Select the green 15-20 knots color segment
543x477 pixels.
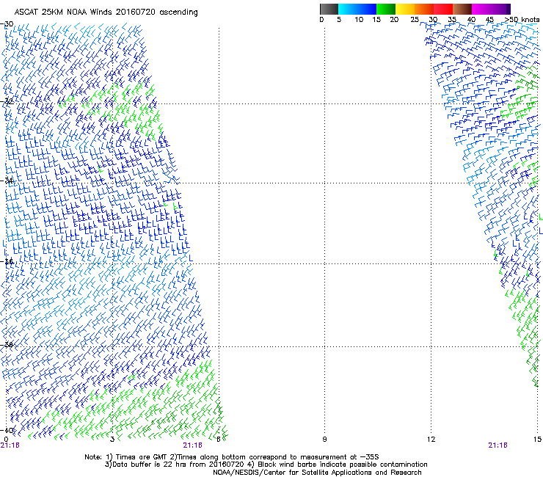(x=386, y=9)
